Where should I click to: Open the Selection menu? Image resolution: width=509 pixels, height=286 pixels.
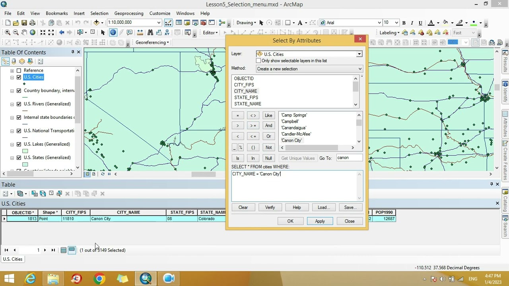(x=99, y=13)
